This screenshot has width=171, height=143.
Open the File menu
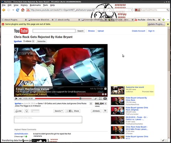click(4, 5)
